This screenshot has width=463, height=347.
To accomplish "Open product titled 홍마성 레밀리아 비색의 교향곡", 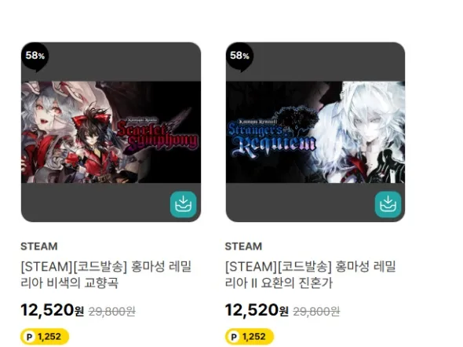I will click(x=106, y=275).
